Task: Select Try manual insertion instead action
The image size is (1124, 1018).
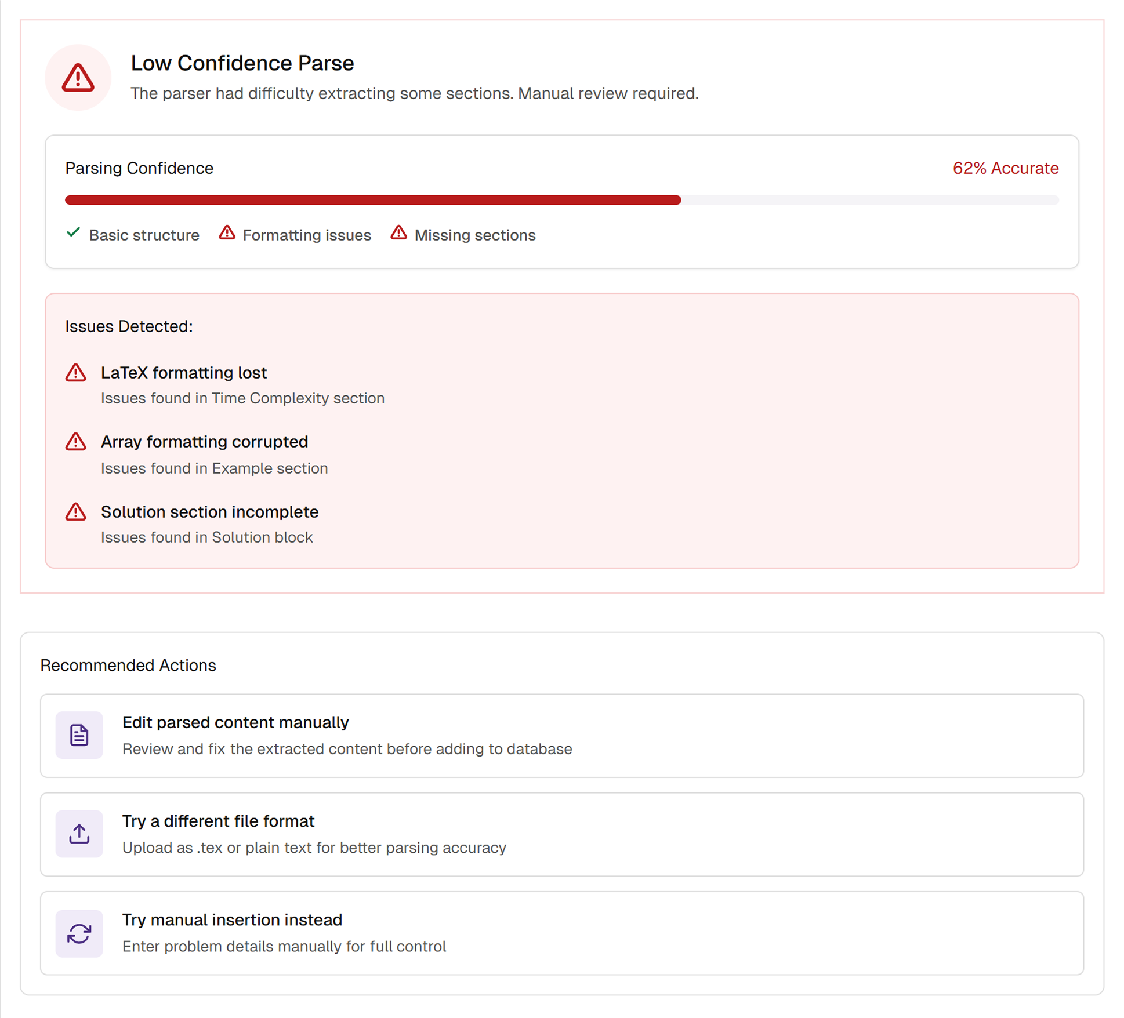Action: [561, 933]
